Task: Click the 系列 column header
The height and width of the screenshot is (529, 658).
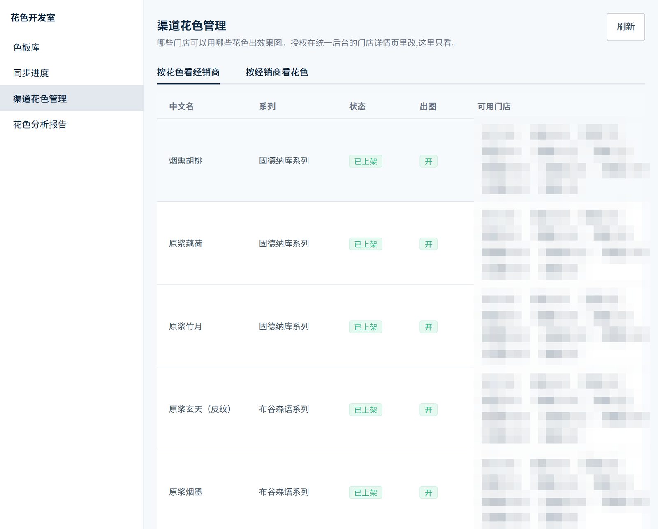Action: point(267,106)
